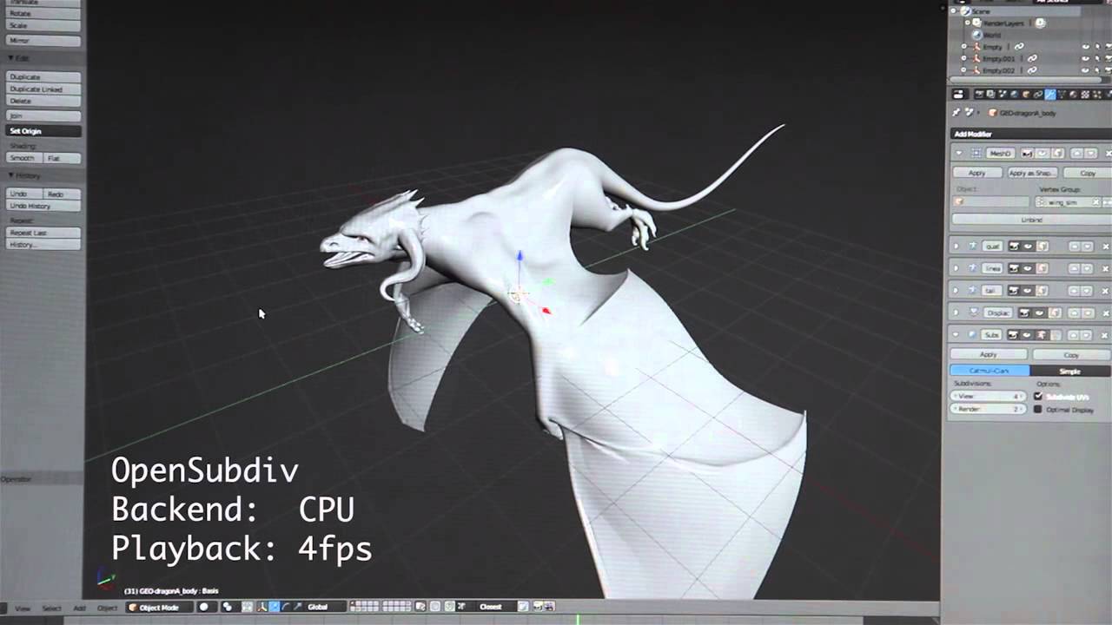Open the material properties sphere tab
Viewport: 1112px width, 625px height.
point(1075,94)
